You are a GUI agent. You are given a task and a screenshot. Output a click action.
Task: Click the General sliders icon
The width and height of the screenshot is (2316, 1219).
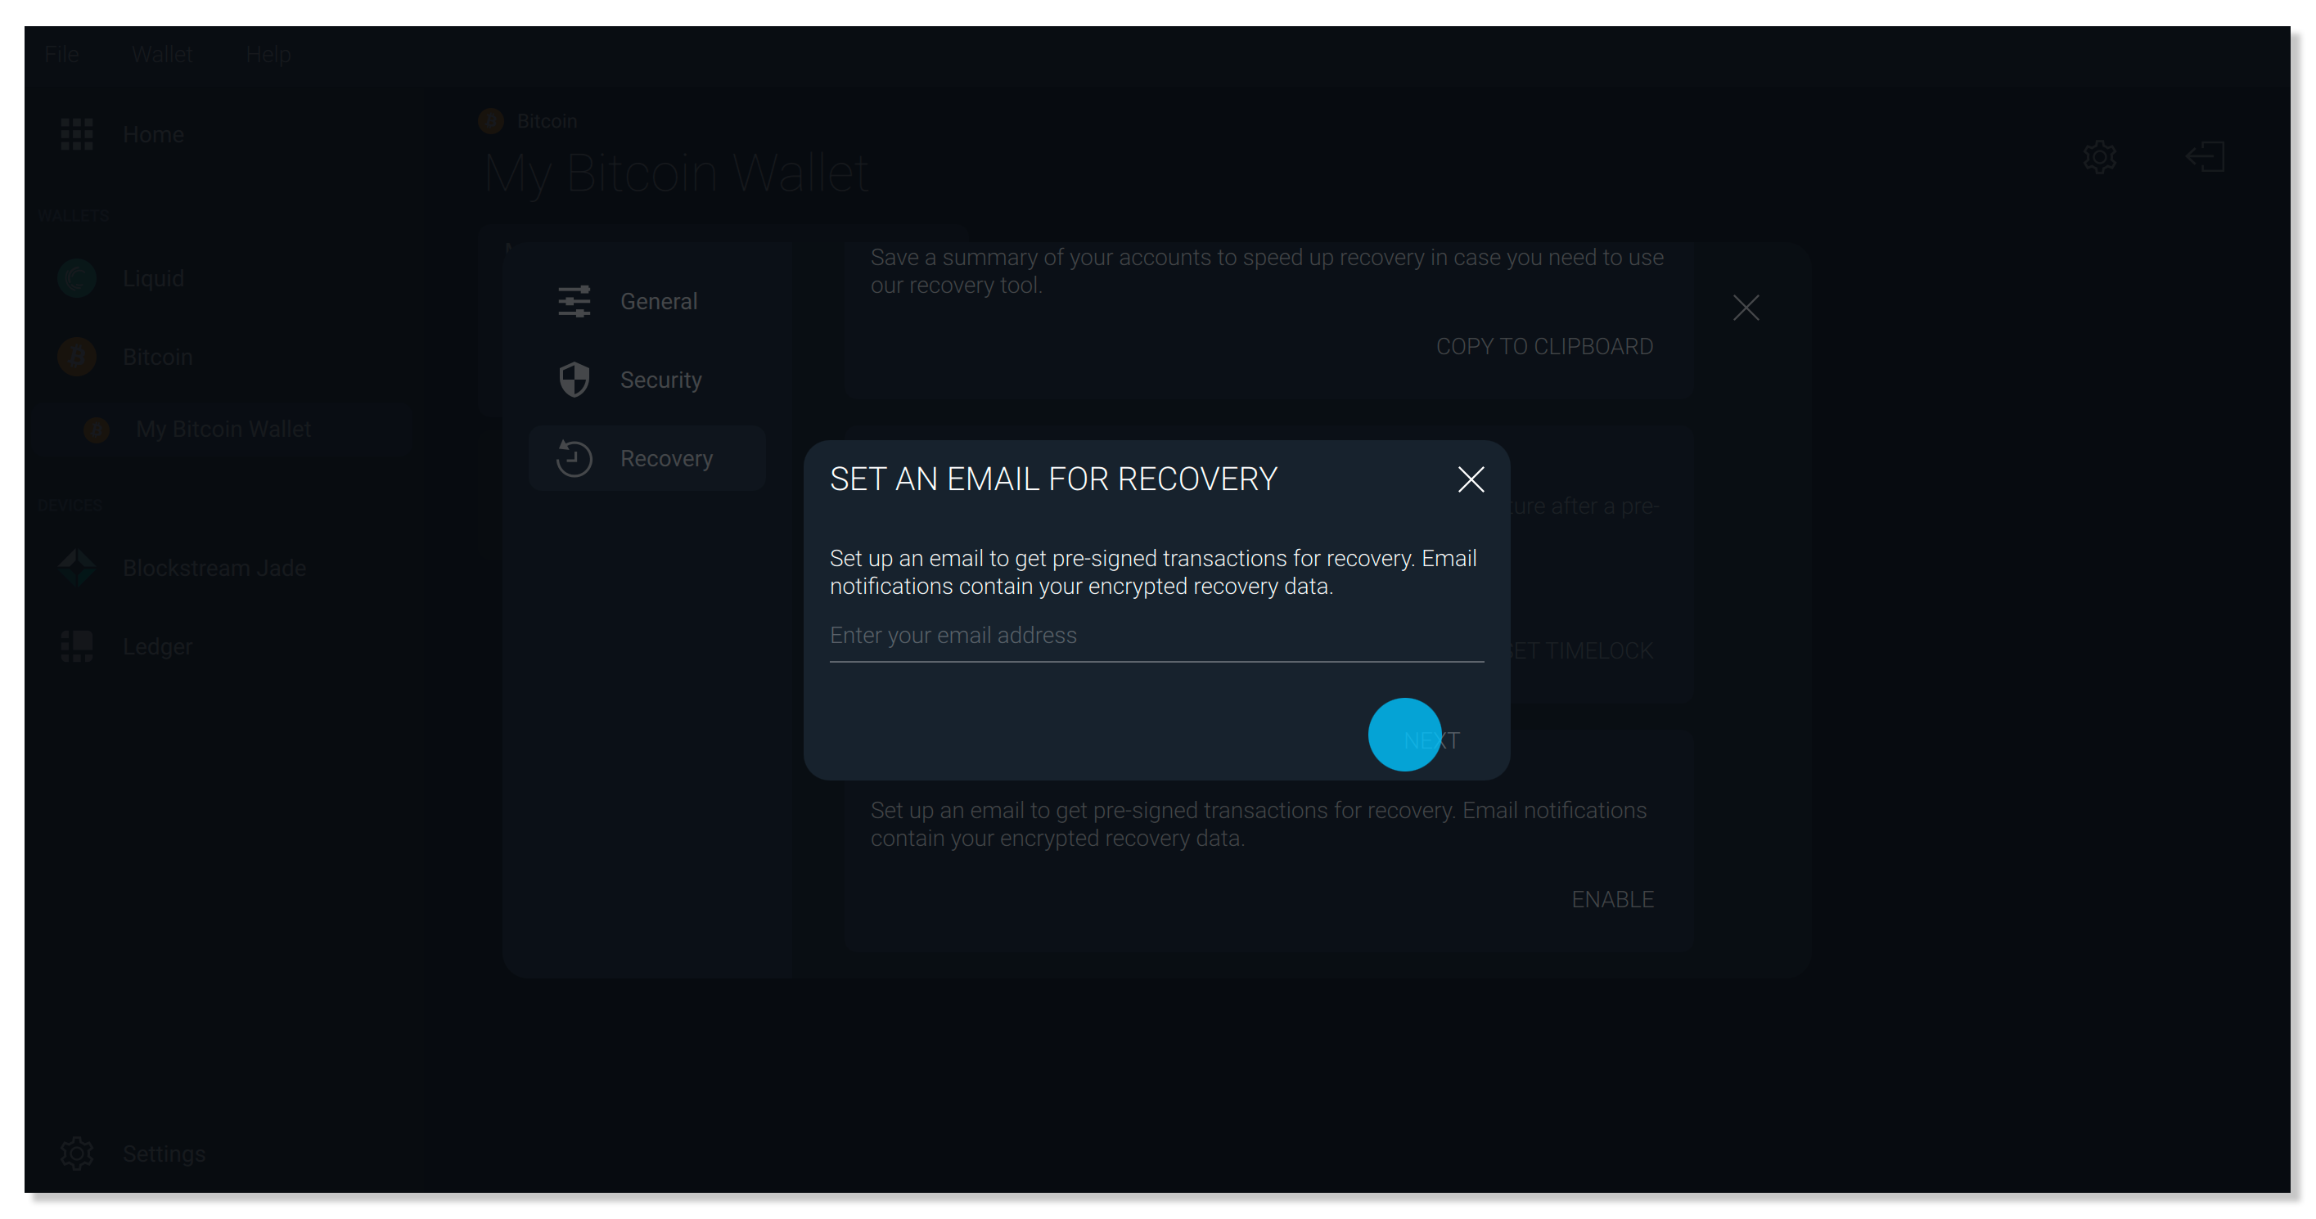click(574, 301)
